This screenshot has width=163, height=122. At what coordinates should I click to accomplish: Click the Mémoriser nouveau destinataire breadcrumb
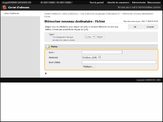(138, 13)
